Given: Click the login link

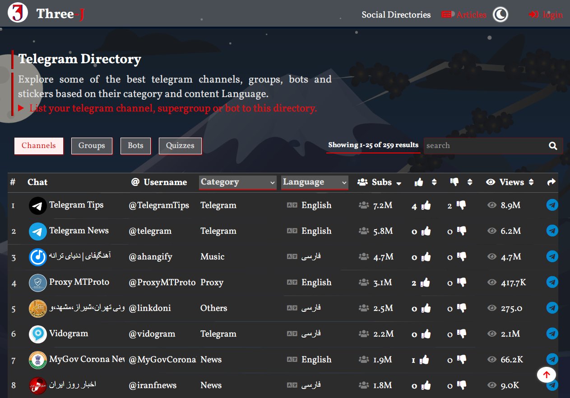Looking at the screenshot, I should click(x=546, y=15).
